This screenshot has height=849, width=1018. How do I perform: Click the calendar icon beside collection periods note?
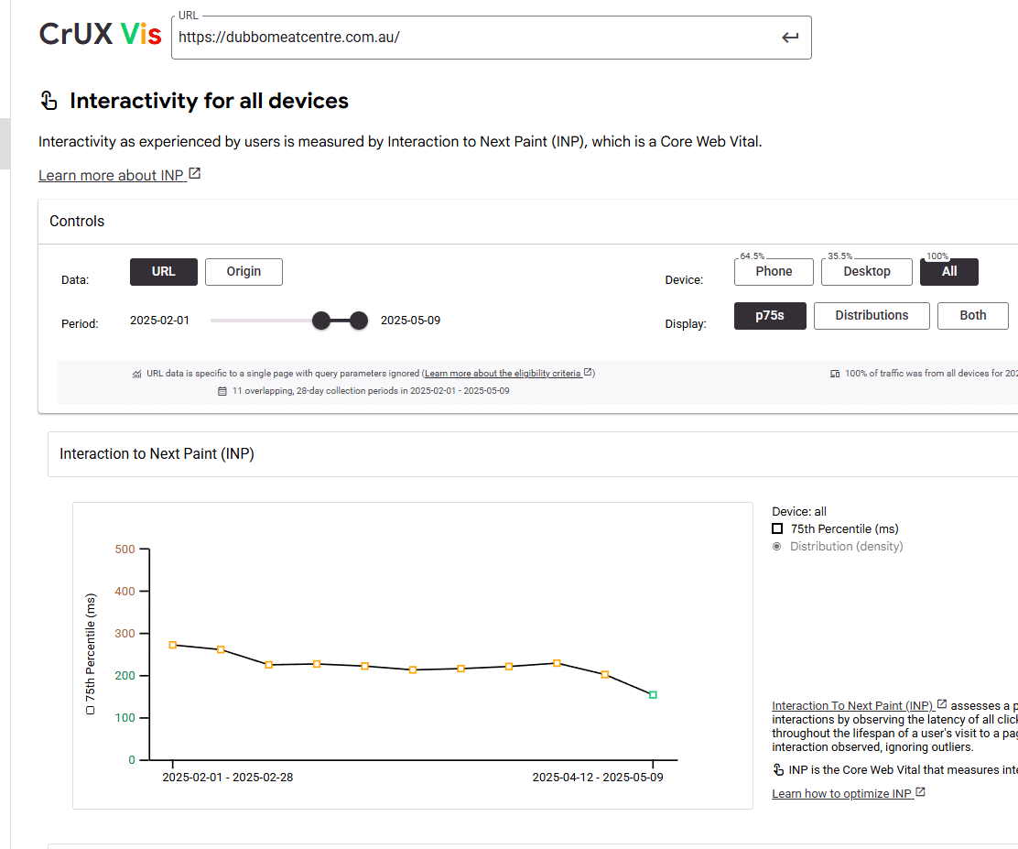click(222, 391)
